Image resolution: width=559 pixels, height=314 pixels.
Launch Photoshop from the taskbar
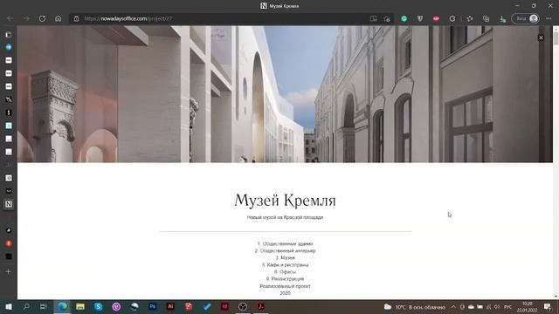[x=153, y=306]
